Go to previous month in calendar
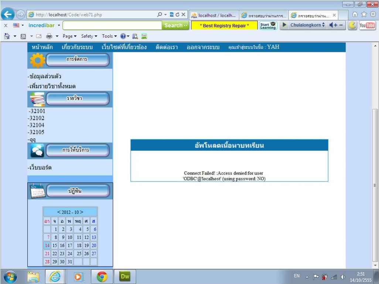The height and width of the screenshot is (284, 379). pyautogui.click(x=59, y=212)
